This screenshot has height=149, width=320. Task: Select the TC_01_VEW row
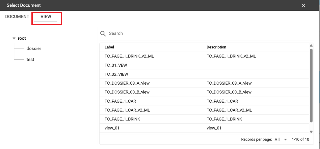204,65
